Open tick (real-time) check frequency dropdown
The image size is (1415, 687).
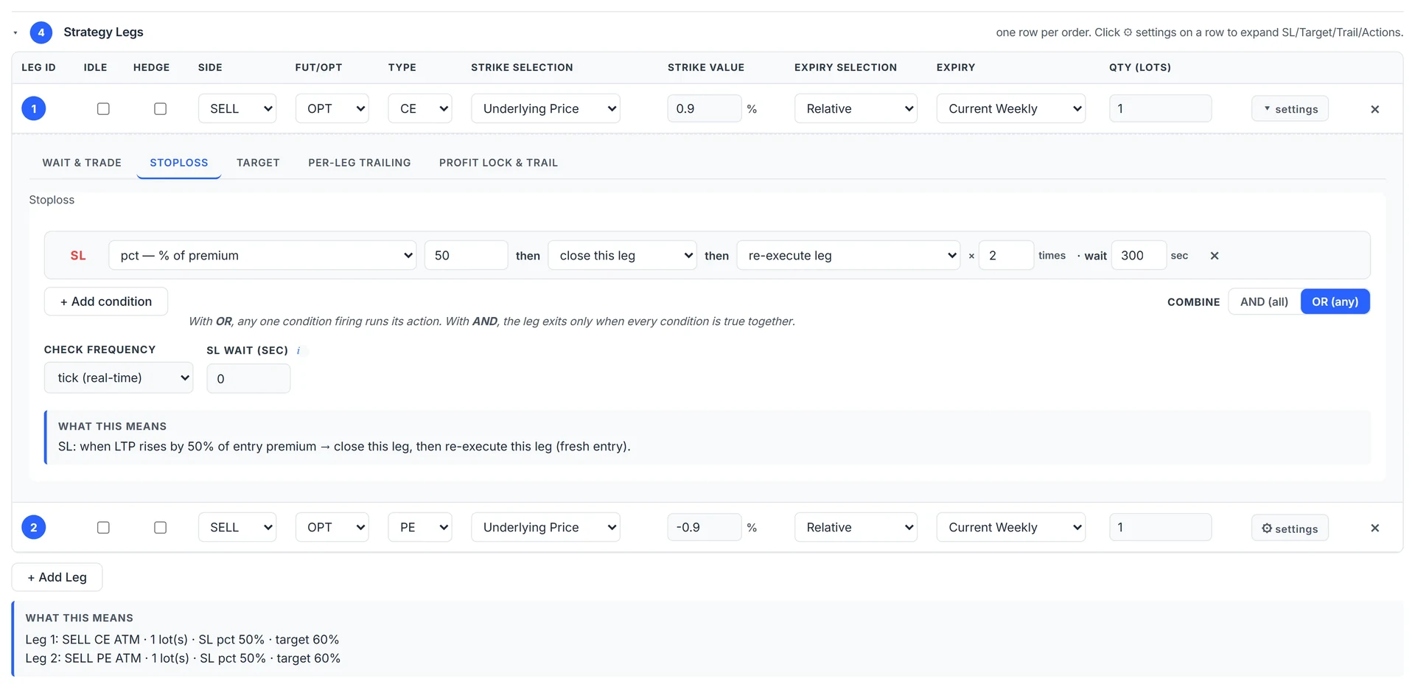119,377
